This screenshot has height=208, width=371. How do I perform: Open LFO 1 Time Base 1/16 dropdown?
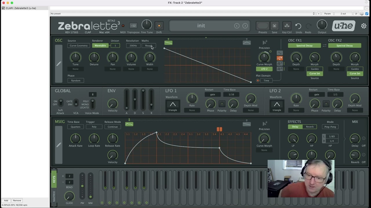231,94
